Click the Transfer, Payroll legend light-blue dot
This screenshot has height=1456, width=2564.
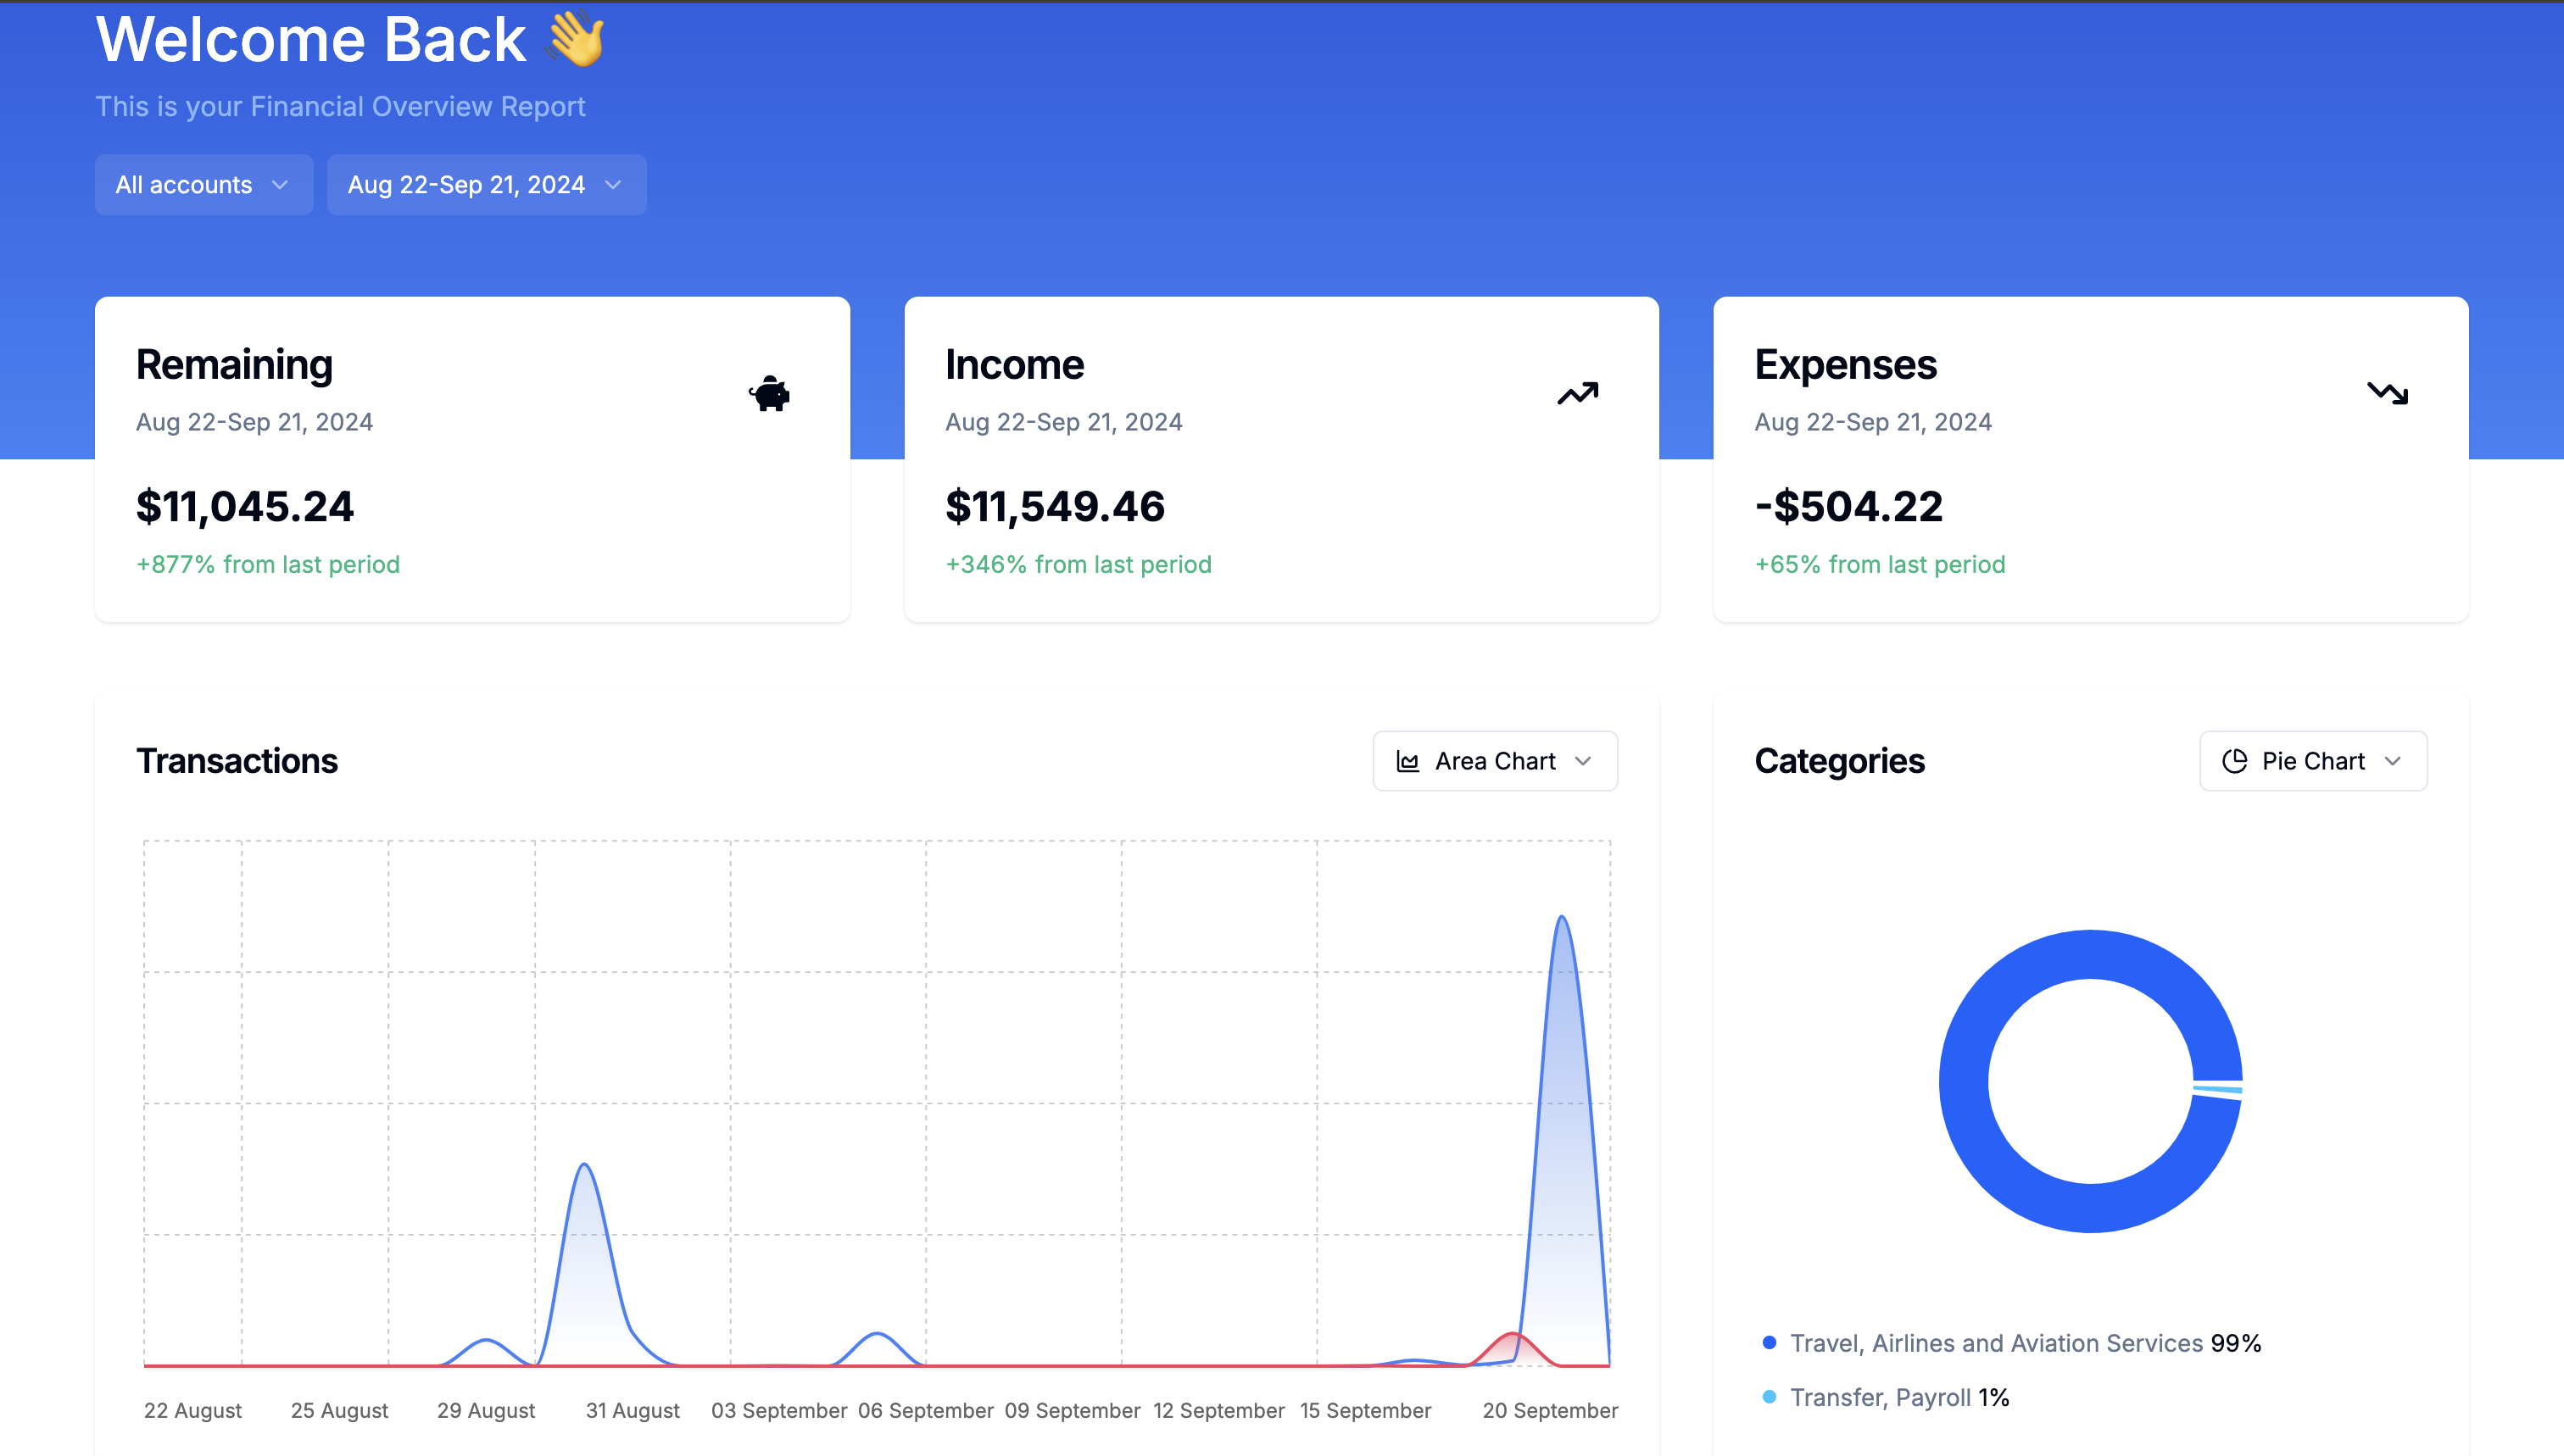click(x=1769, y=1397)
